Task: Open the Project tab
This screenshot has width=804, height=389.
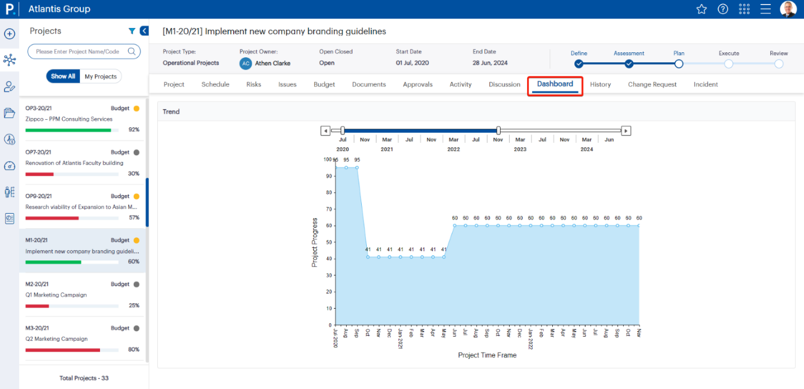Action: pyautogui.click(x=174, y=84)
